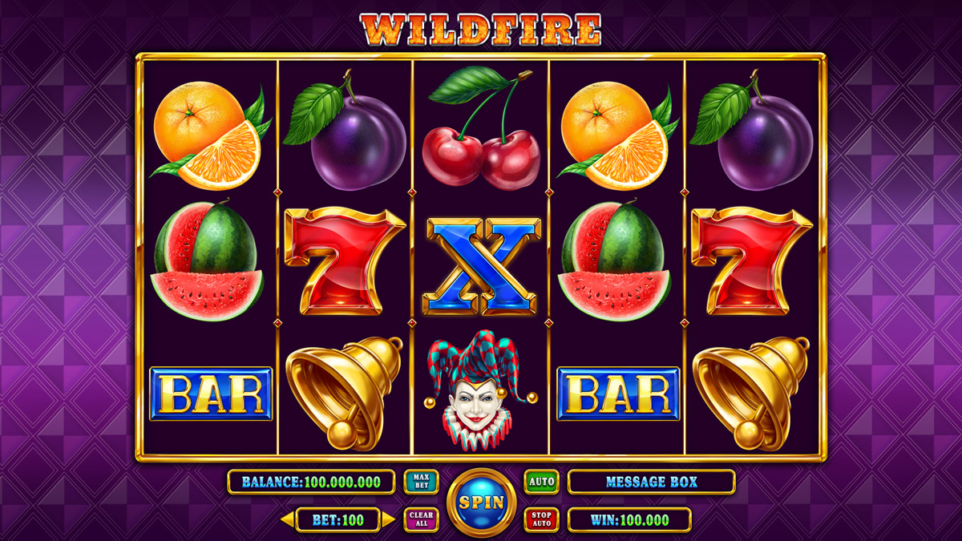Click the CLEAR ALL button

(421, 519)
